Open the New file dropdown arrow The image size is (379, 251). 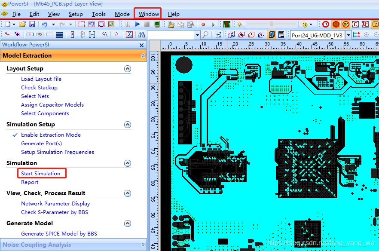pyautogui.click(x=14, y=24)
